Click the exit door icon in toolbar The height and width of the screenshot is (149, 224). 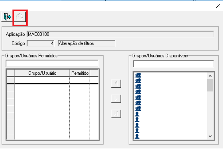pos(7,17)
